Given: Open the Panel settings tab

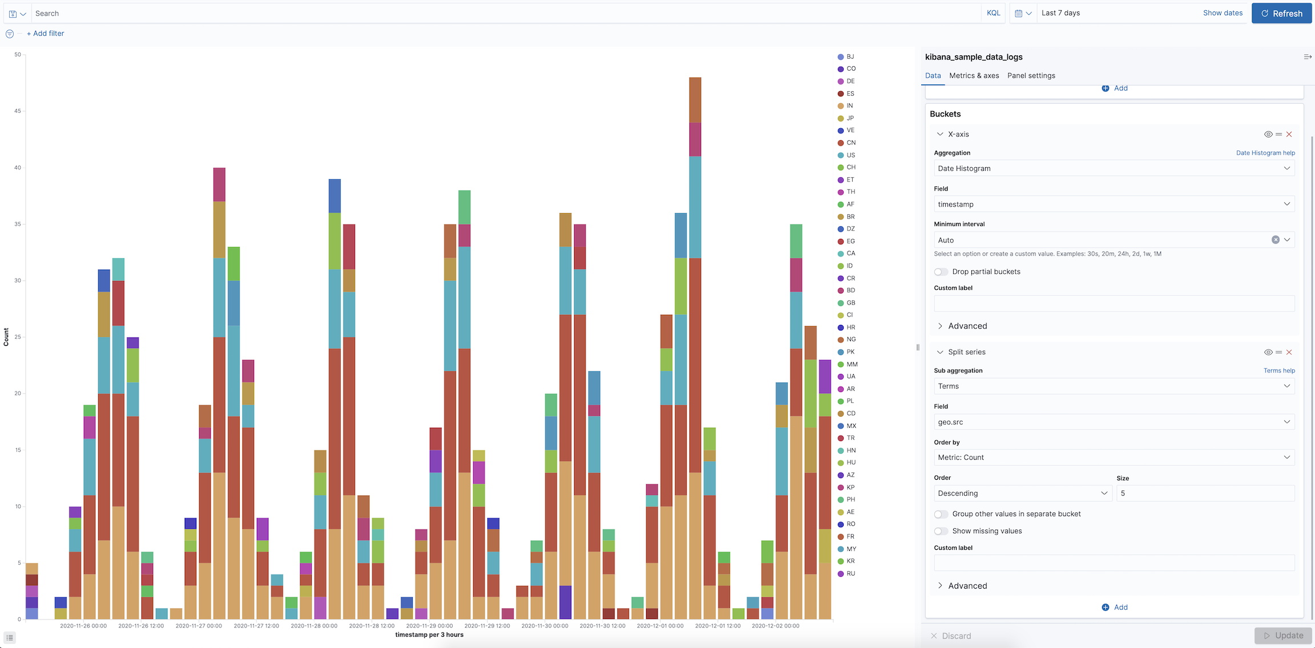Looking at the screenshot, I should (1031, 75).
